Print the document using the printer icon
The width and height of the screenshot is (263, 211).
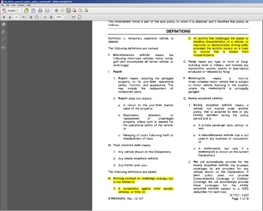coord(40,11)
